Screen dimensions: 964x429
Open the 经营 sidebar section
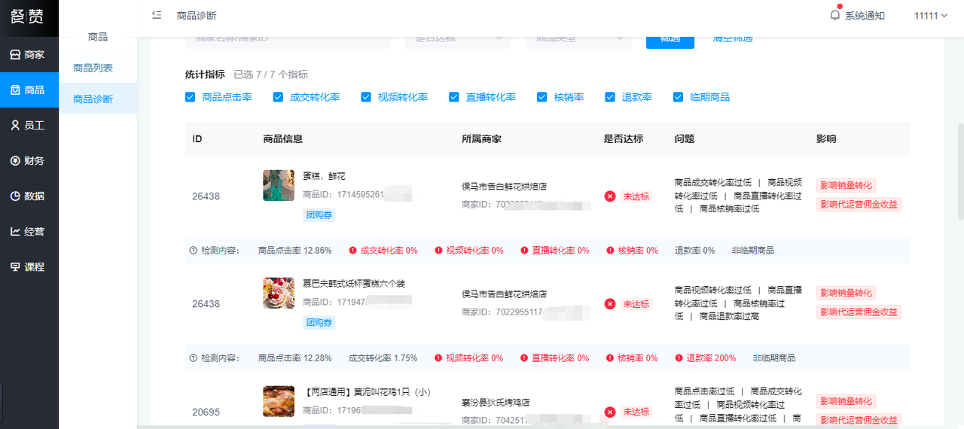point(28,232)
